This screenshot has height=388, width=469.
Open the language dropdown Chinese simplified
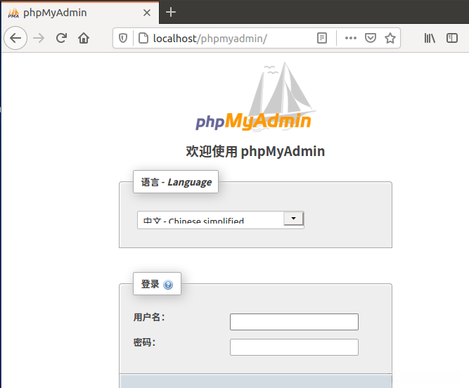[x=221, y=220]
